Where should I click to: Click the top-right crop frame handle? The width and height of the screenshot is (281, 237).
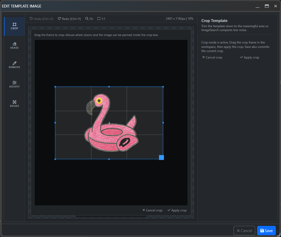tap(163, 87)
